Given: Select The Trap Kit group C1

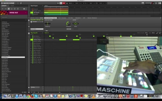Looking at the screenshot, I should [x=37, y=13].
